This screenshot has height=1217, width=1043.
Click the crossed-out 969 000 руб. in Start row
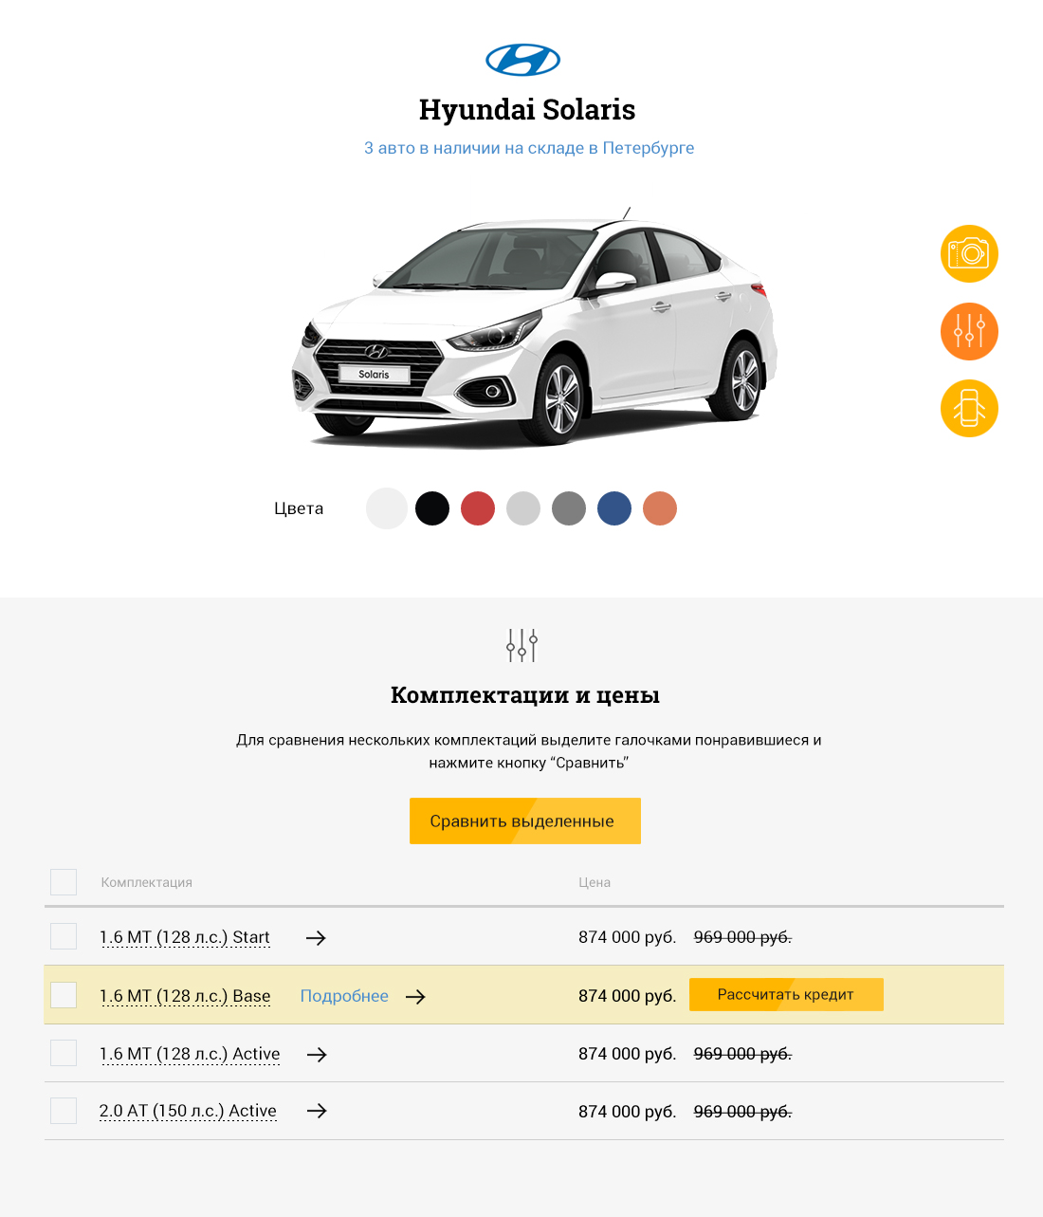pos(742,937)
